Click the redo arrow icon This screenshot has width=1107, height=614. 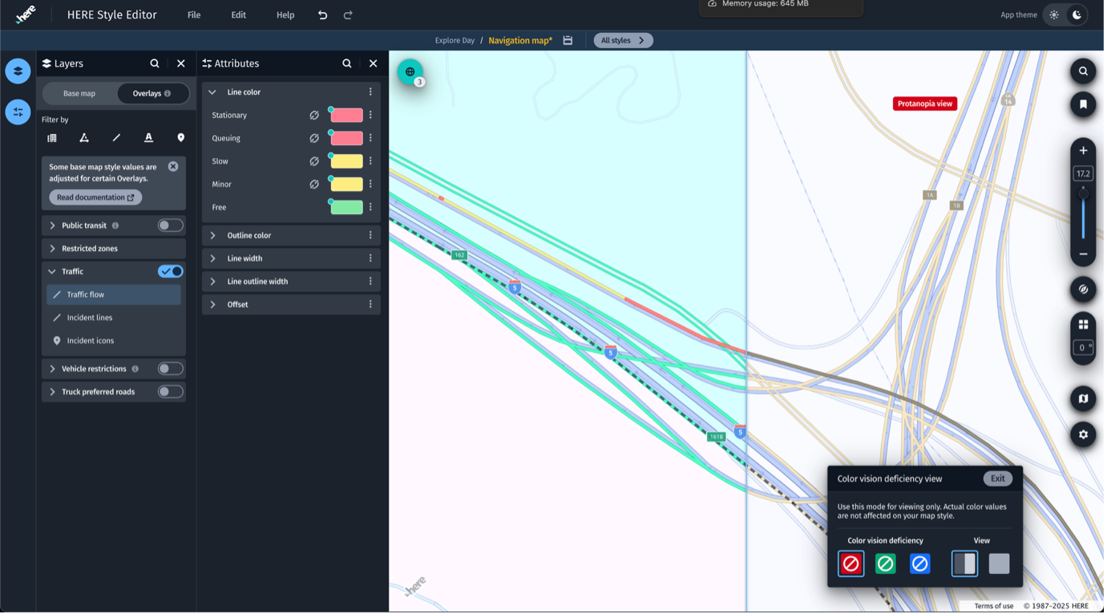coord(349,15)
